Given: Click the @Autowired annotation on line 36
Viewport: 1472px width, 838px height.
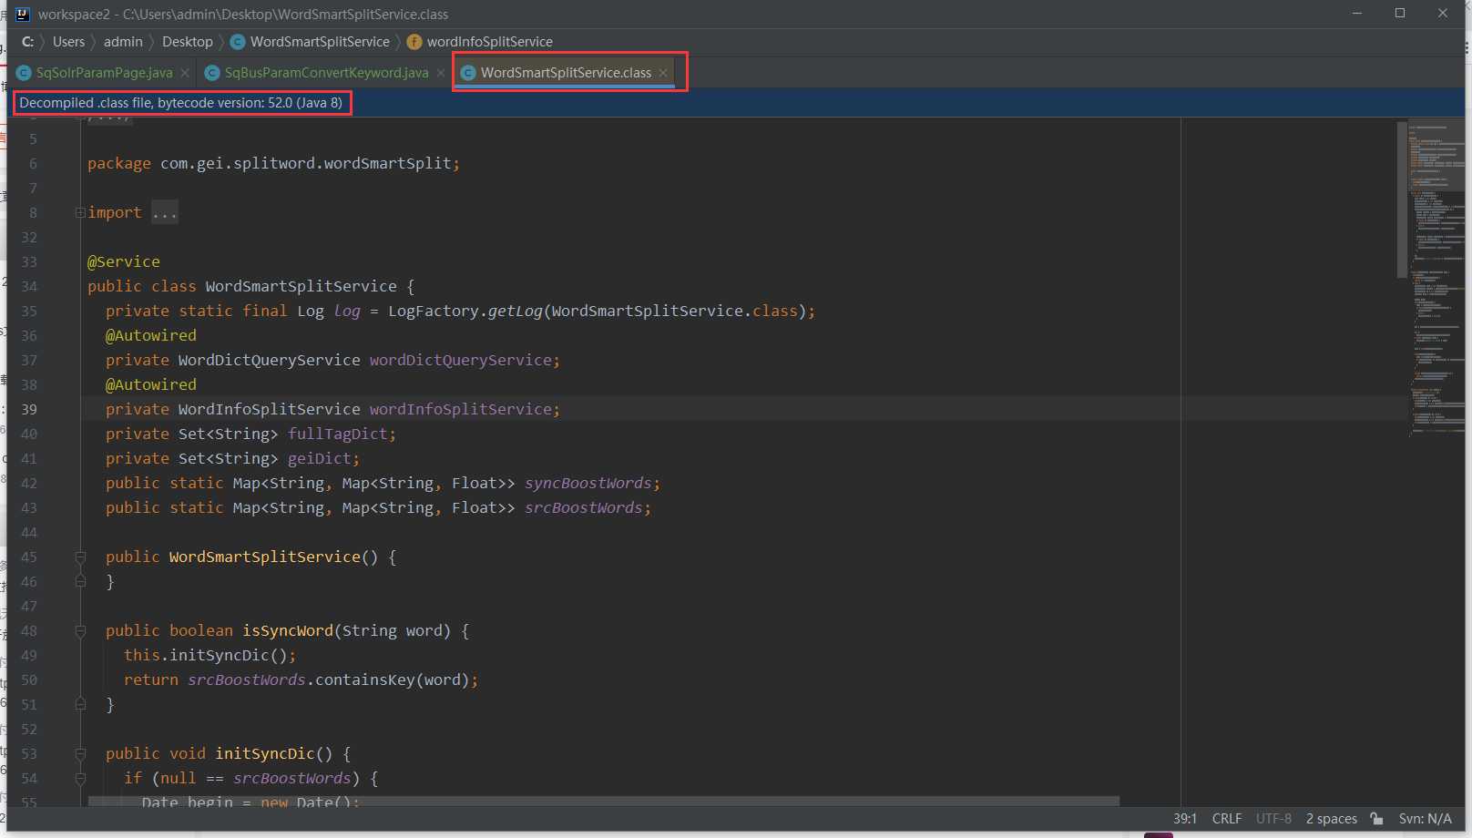Looking at the screenshot, I should 151,335.
